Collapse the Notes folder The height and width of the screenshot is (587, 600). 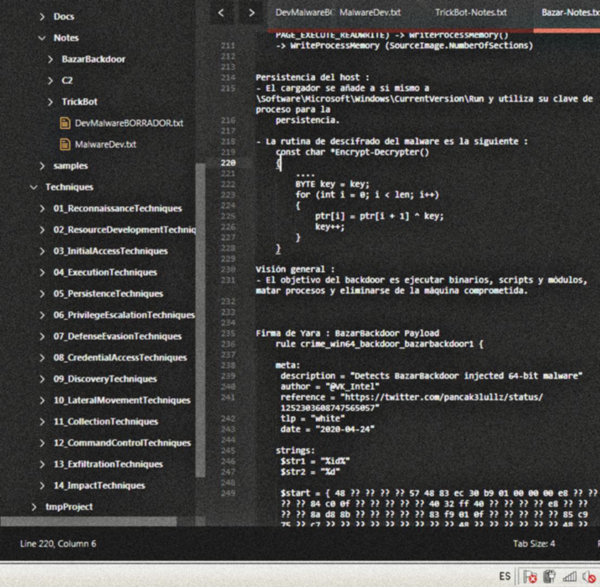(42, 38)
